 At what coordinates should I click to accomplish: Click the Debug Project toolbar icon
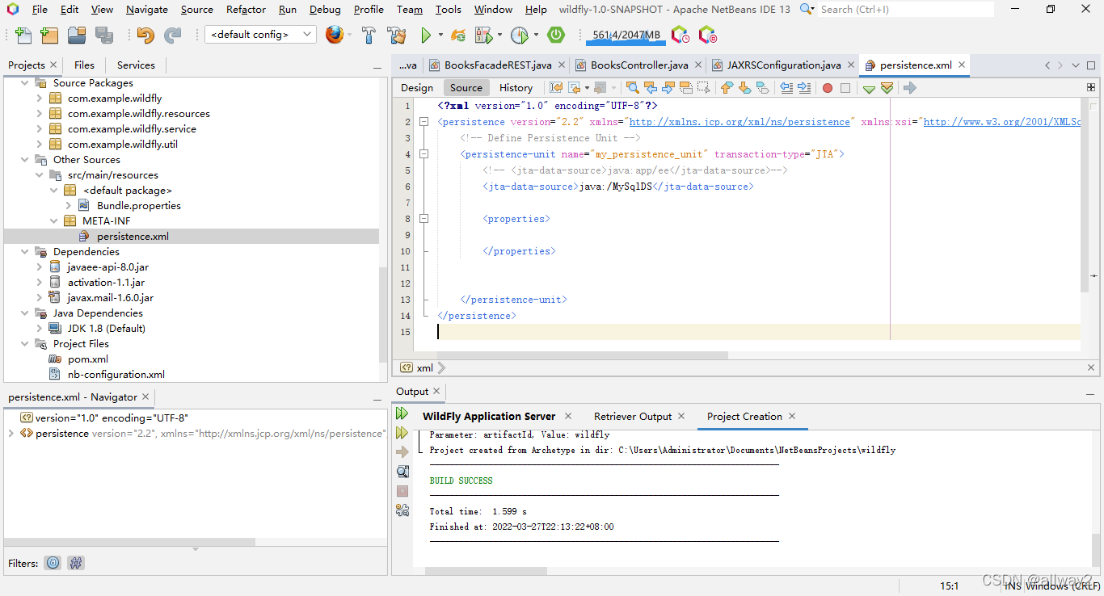[x=483, y=35]
